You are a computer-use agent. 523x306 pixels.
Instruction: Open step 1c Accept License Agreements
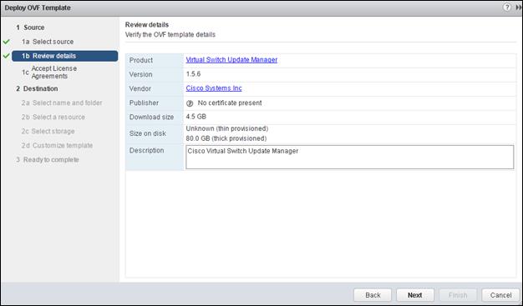point(49,73)
